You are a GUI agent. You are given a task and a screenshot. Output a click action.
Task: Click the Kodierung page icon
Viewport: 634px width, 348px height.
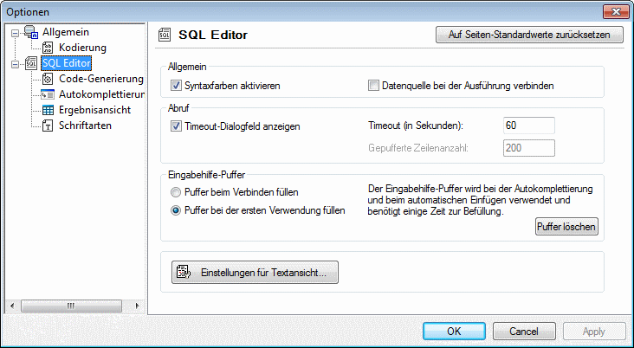[x=49, y=48]
